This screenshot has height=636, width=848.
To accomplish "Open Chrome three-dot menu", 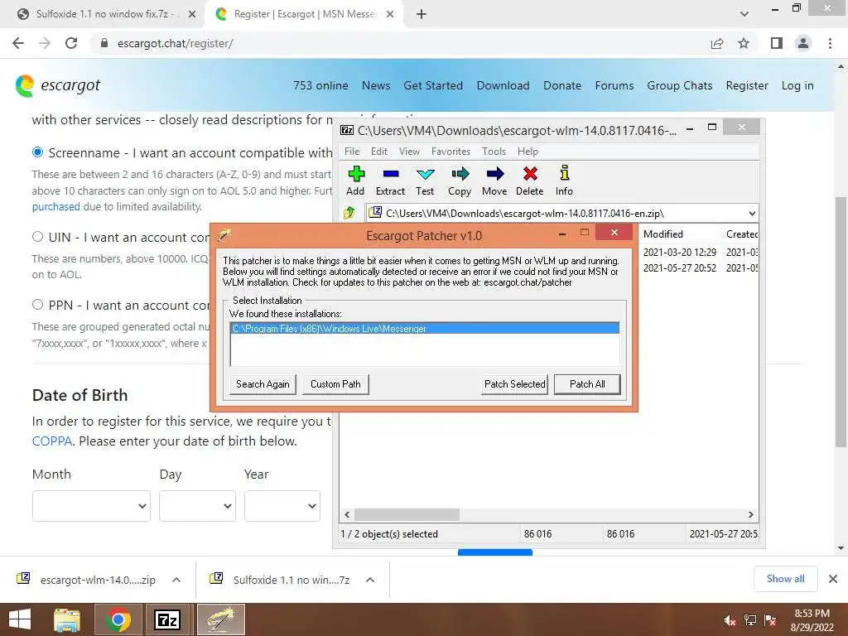I will 830,43.
